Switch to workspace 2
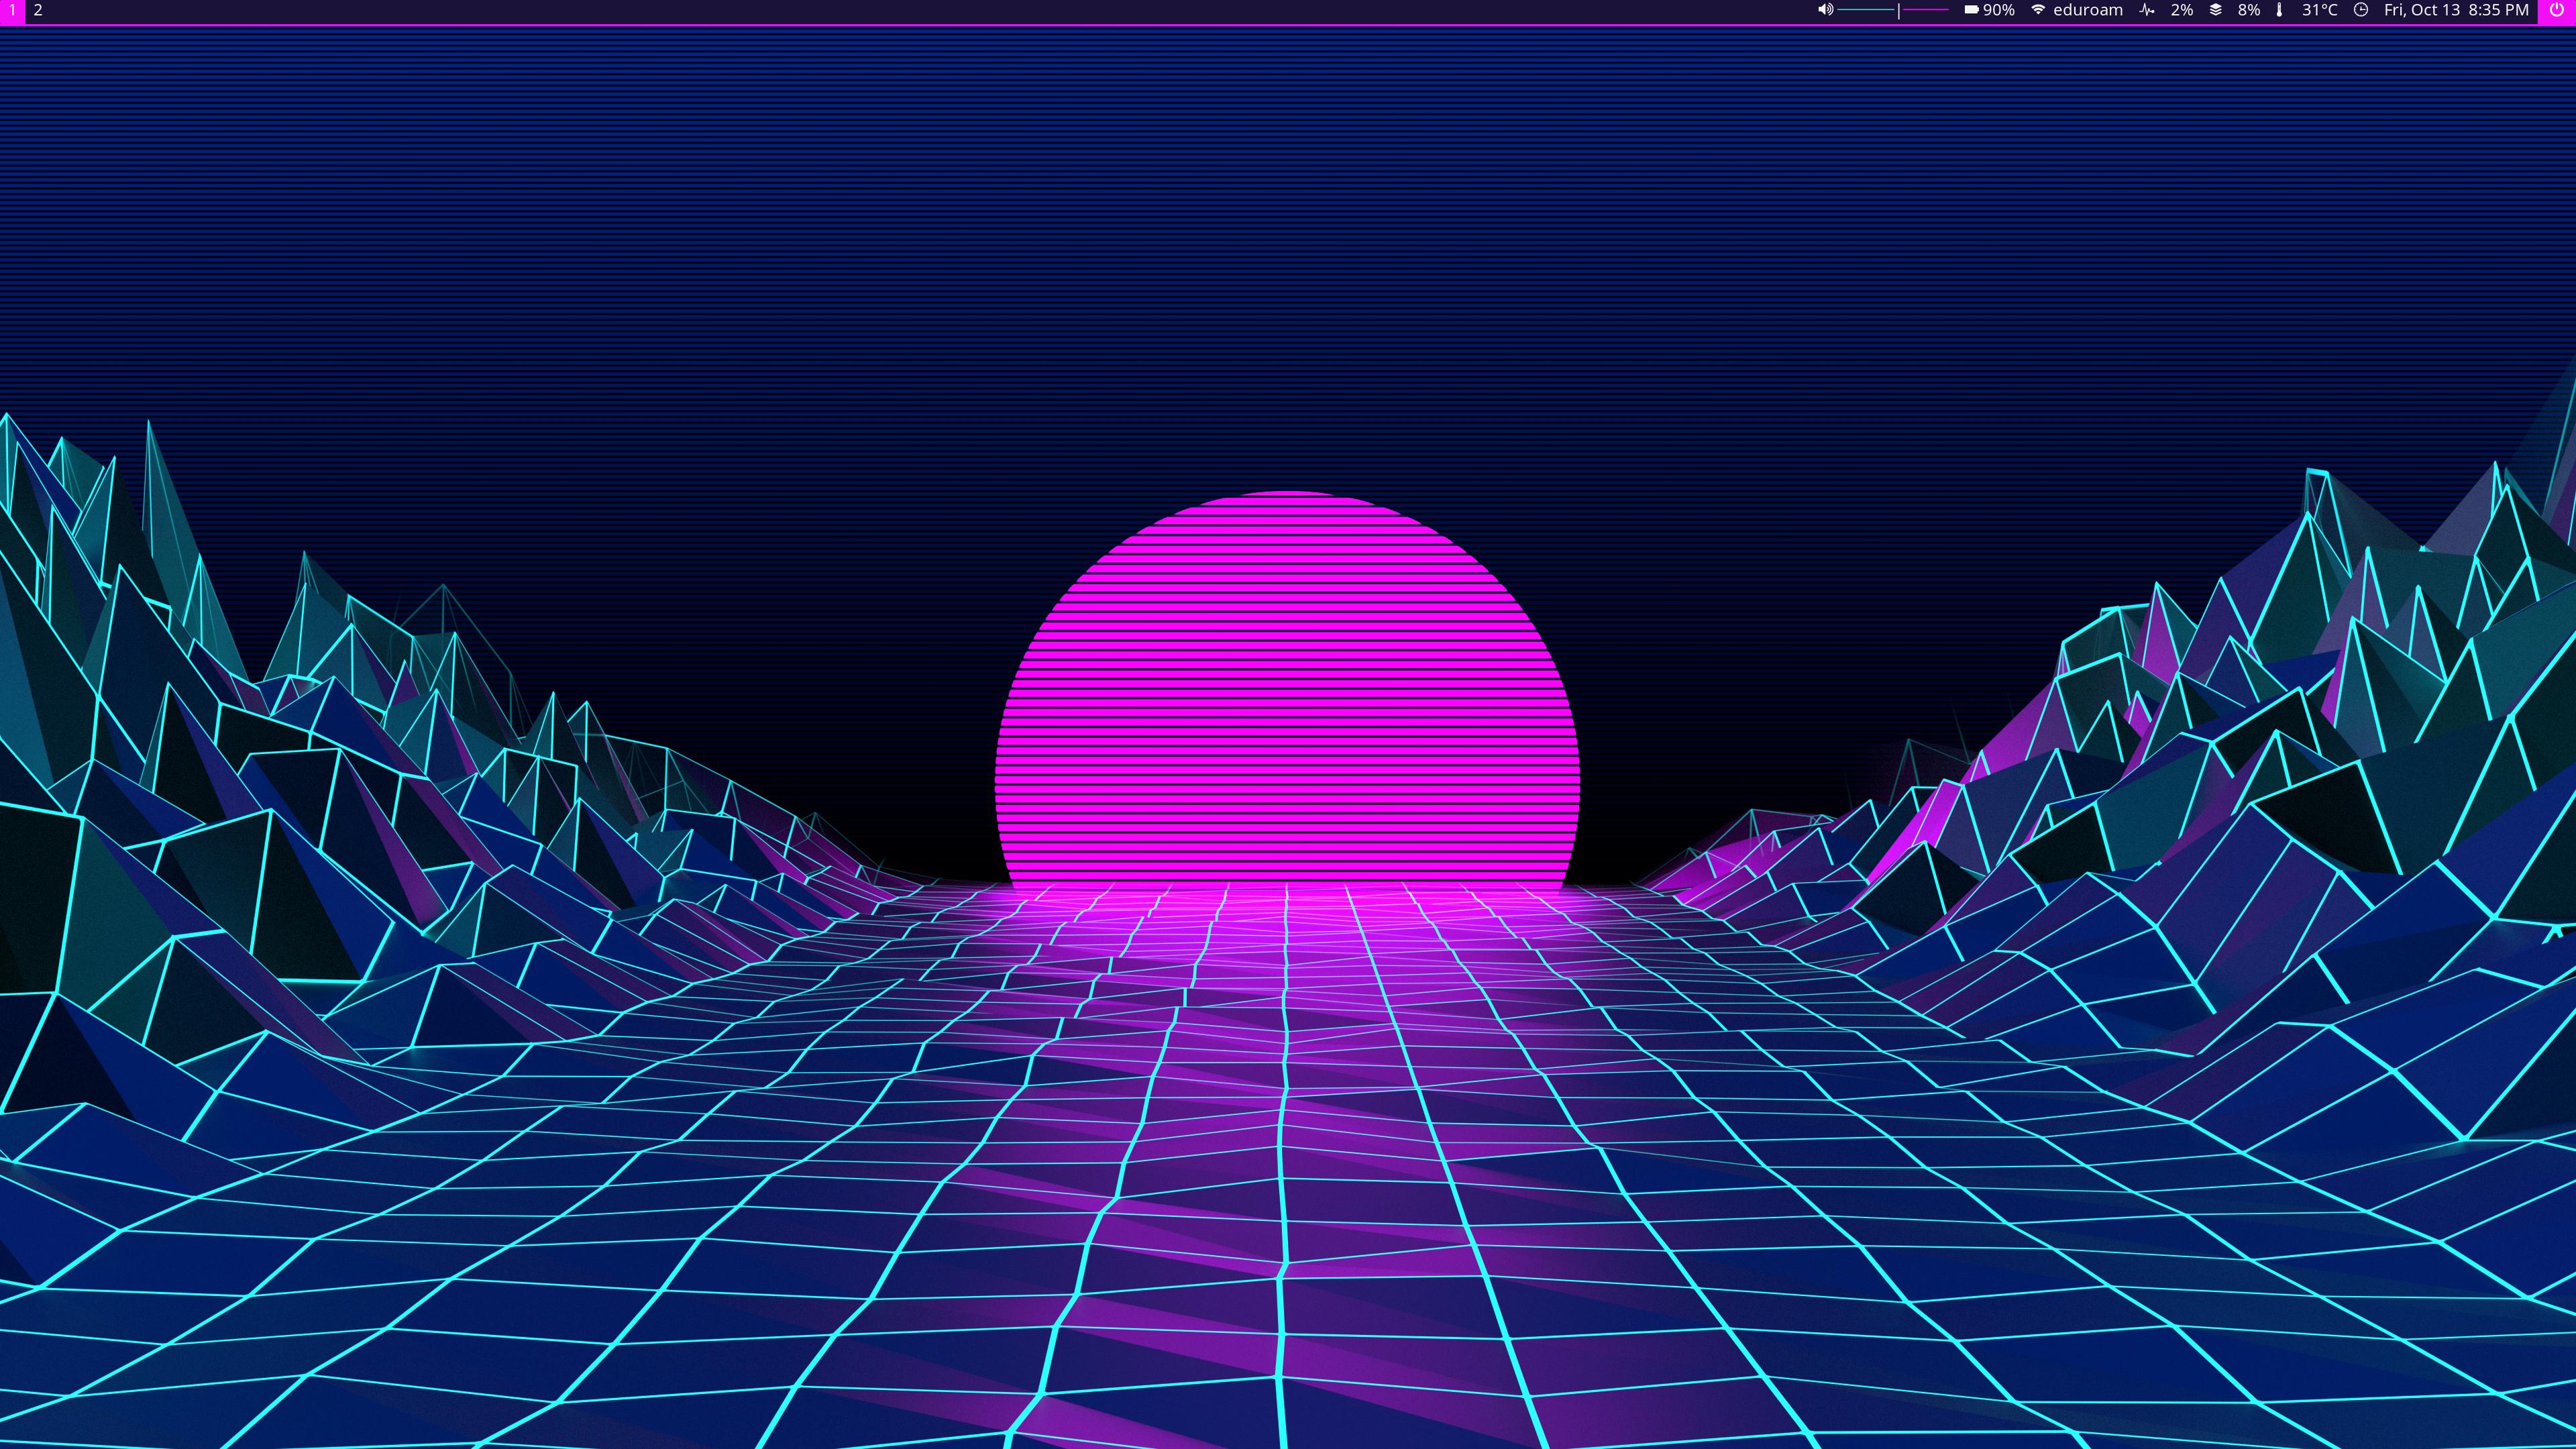Image resolution: width=2576 pixels, height=1449 pixels. [x=38, y=11]
